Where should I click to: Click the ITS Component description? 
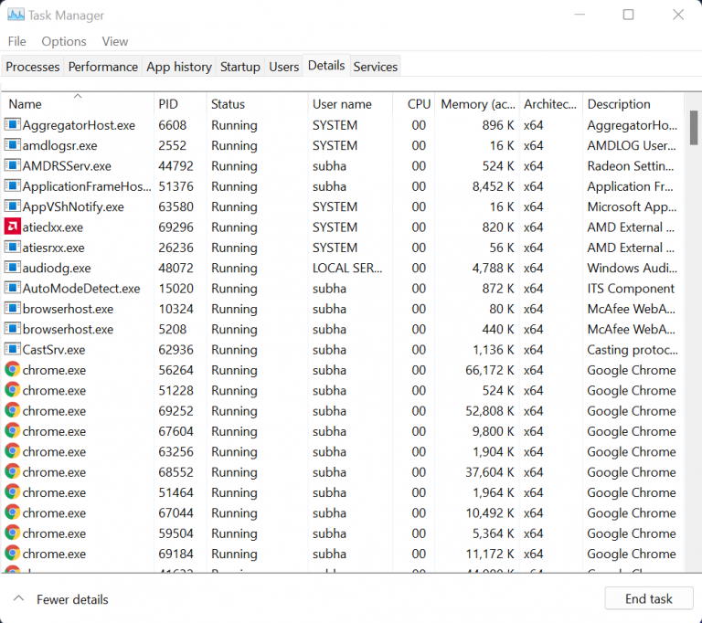(631, 289)
